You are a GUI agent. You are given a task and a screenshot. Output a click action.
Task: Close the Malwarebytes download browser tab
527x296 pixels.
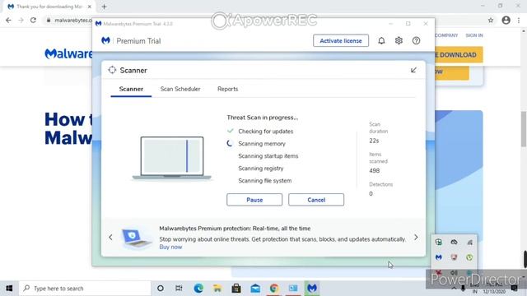coord(90,7)
